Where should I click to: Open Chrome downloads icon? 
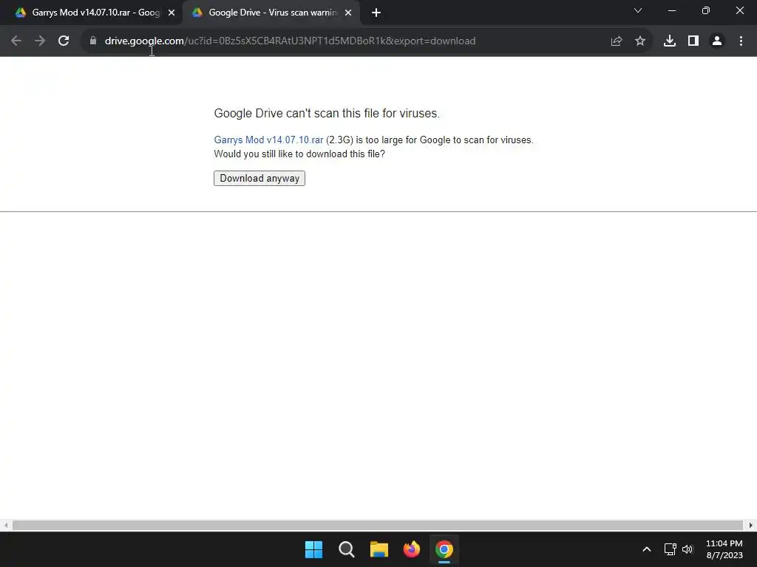pyautogui.click(x=670, y=41)
